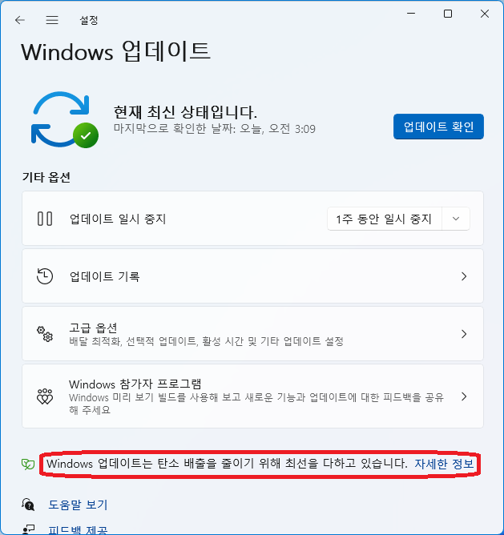The width and height of the screenshot is (504, 535).
Task: Click the Windows 참가자 프로그램 title
Action: coord(135,384)
